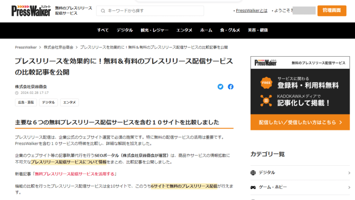The width and height of the screenshot is (355, 200).
Task: Click the 株式会社京谷商会 breadcrumb link
Action: pyautogui.click(x=59, y=47)
